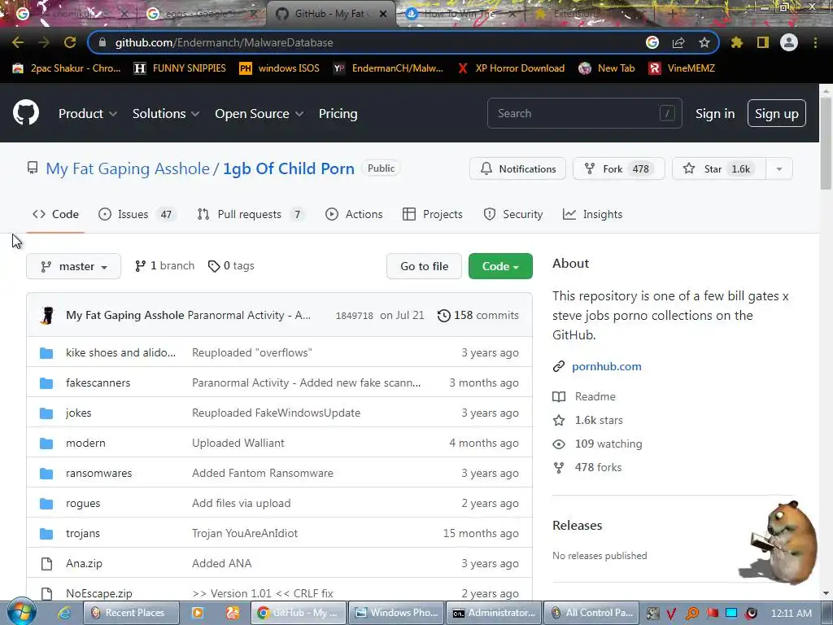The width and height of the screenshot is (833, 625).
Task: Open the ransomwares folder
Action: 98,473
